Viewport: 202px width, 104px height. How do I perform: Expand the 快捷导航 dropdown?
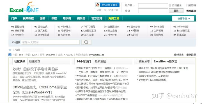tap(183, 18)
